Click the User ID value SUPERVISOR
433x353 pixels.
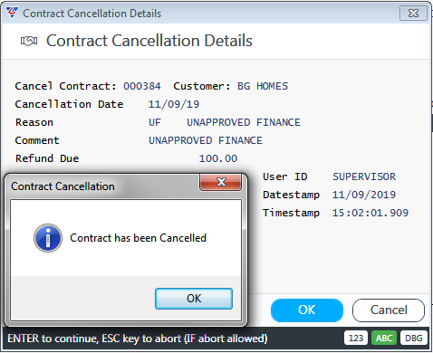364,176
